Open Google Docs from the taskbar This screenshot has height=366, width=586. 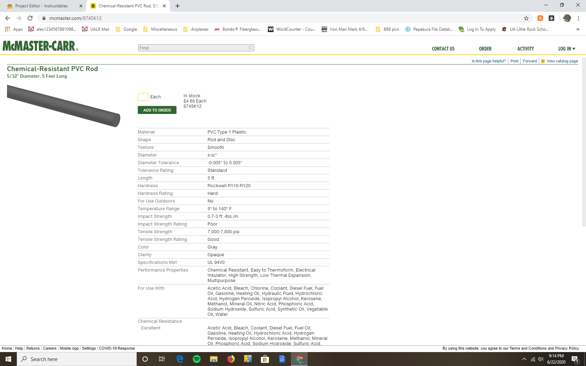pos(282,359)
